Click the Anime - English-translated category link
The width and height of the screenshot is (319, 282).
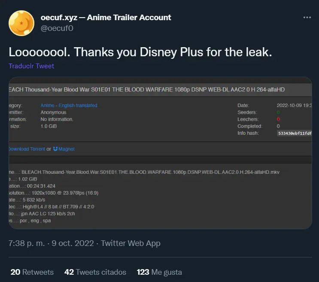[69, 105]
